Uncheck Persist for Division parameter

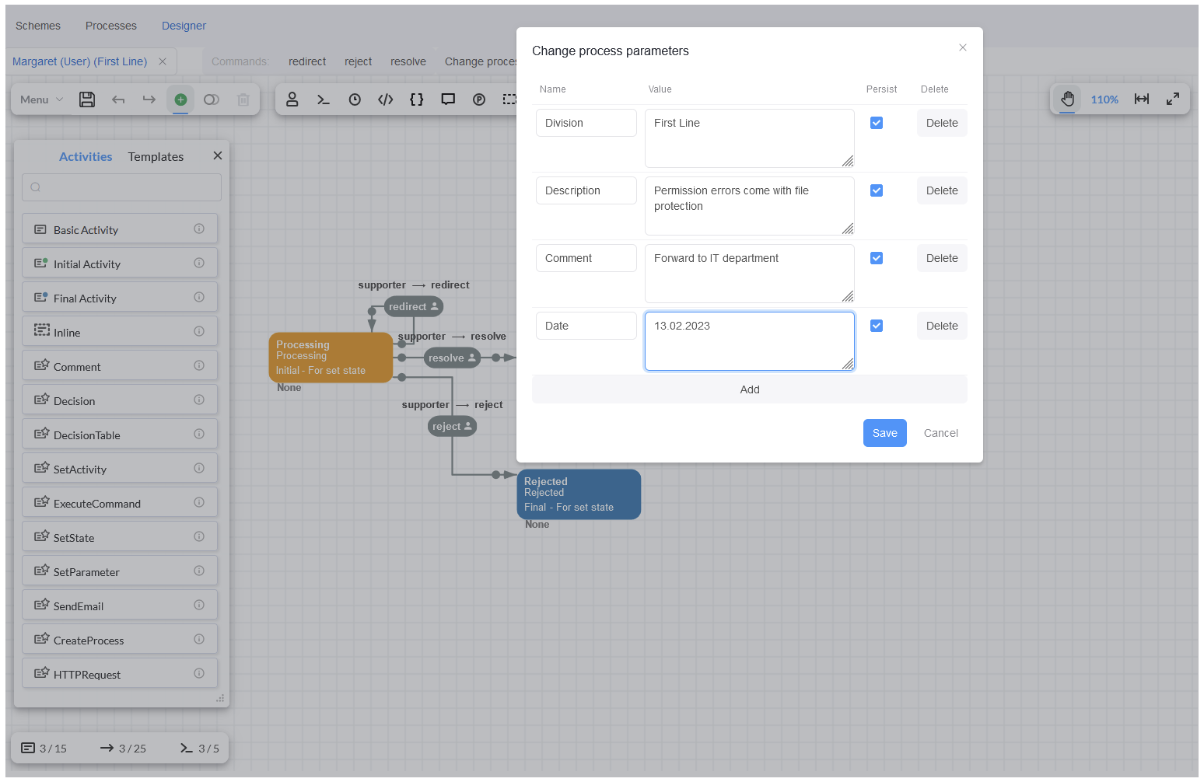pyautogui.click(x=877, y=123)
